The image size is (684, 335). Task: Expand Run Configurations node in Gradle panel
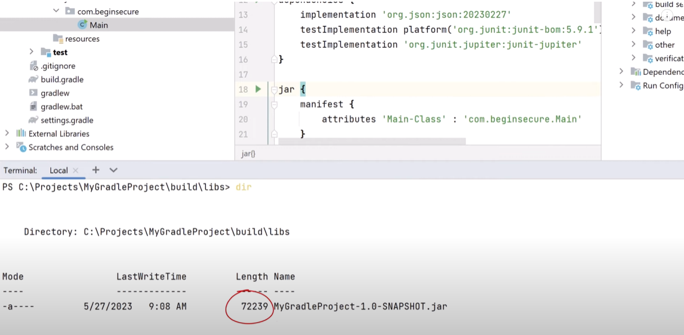[x=621, y=85]
